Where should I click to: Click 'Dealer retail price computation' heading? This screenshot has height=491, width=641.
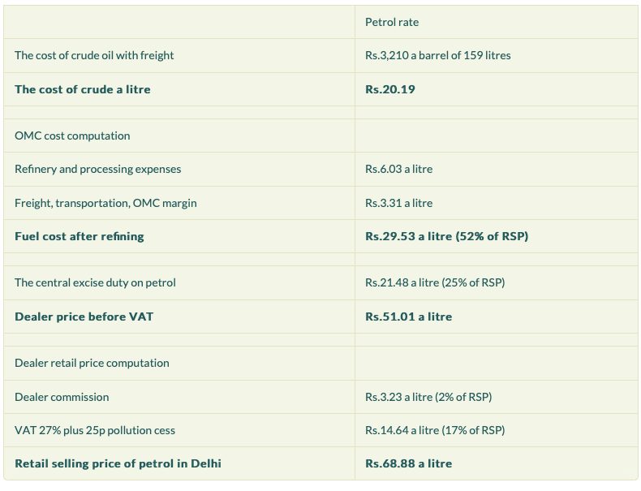tap(92, 363)
